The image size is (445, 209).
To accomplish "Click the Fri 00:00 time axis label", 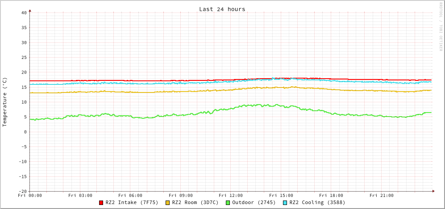I will pyautogui.click(x=30, y=196).
